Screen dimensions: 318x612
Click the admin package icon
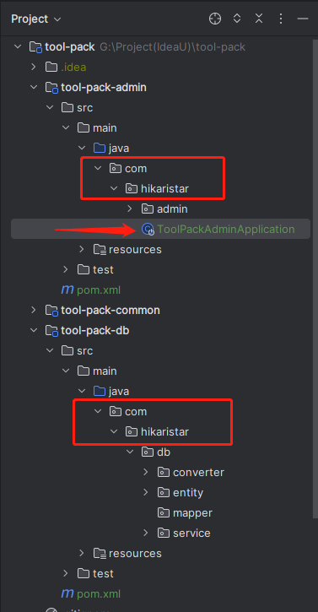pyautogui.click(x=148, y=209)
